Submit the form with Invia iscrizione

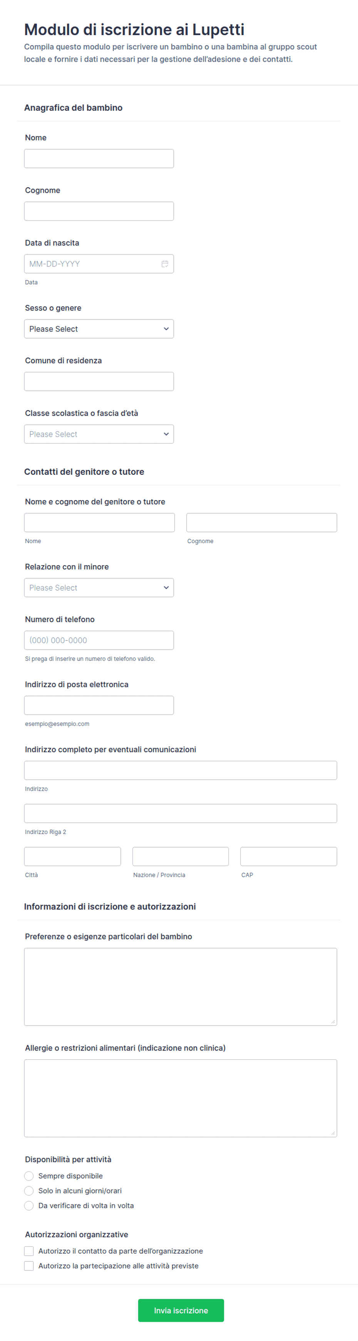[181, 1310]
